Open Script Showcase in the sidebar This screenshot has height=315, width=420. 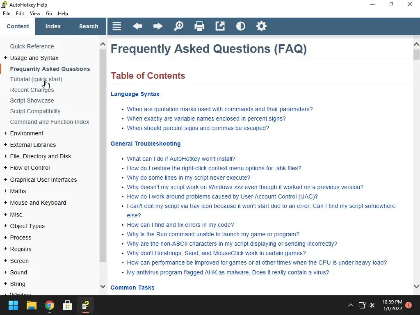32,100
